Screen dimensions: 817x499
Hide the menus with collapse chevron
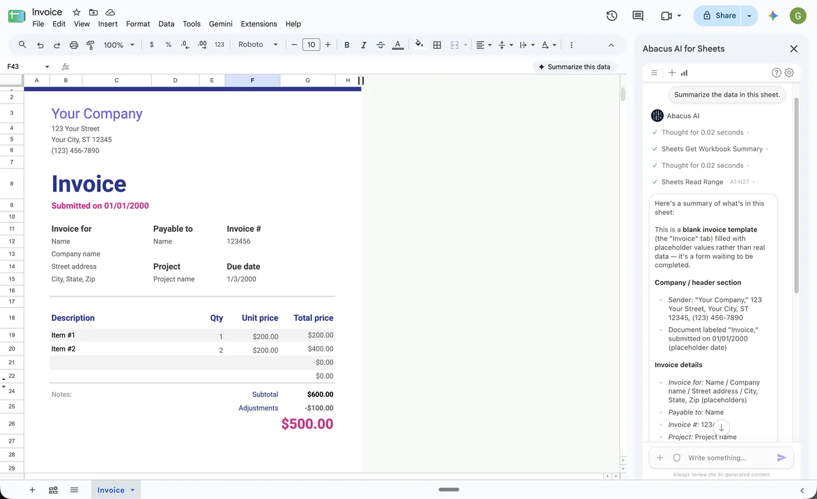pyautogui.click(x=611, y=45)
